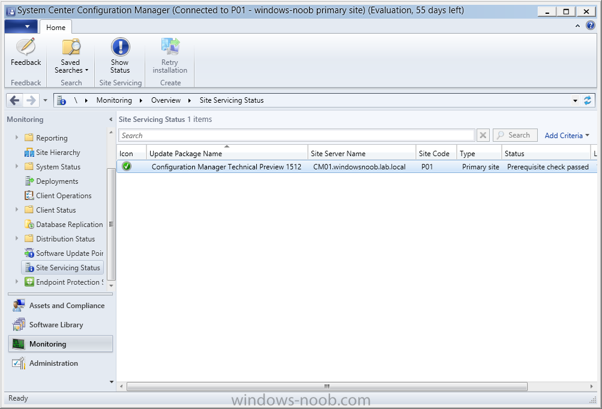This screenshot has width=602, height=409.
Task: Click the Search button beside search box
Action: click(515, 135)
